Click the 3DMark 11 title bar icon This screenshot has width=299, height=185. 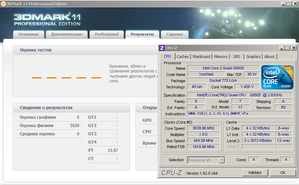[x=3, y=3]
